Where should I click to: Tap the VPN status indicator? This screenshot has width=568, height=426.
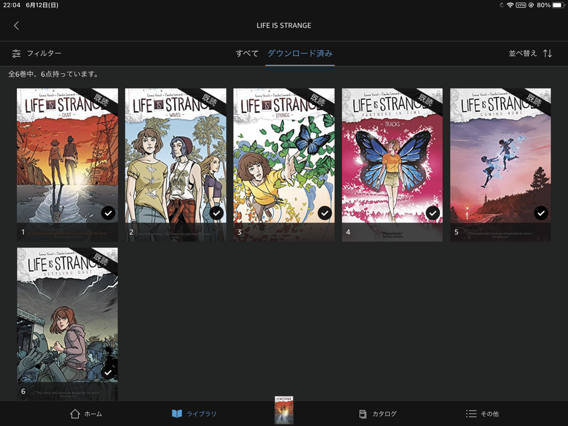521,5
